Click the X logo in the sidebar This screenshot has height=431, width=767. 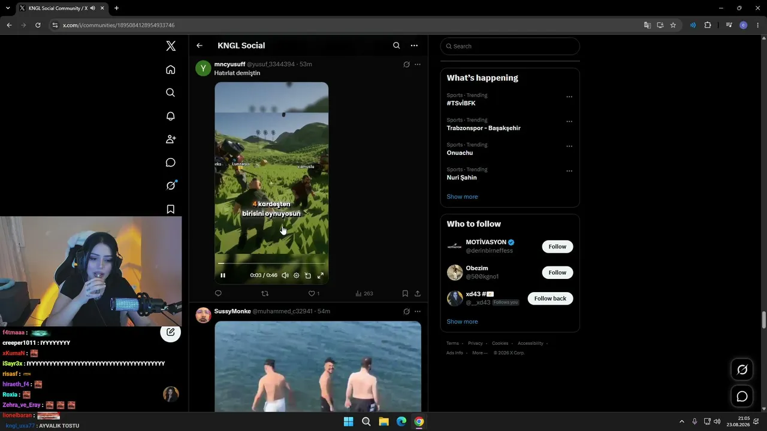(x=171, y=46)
